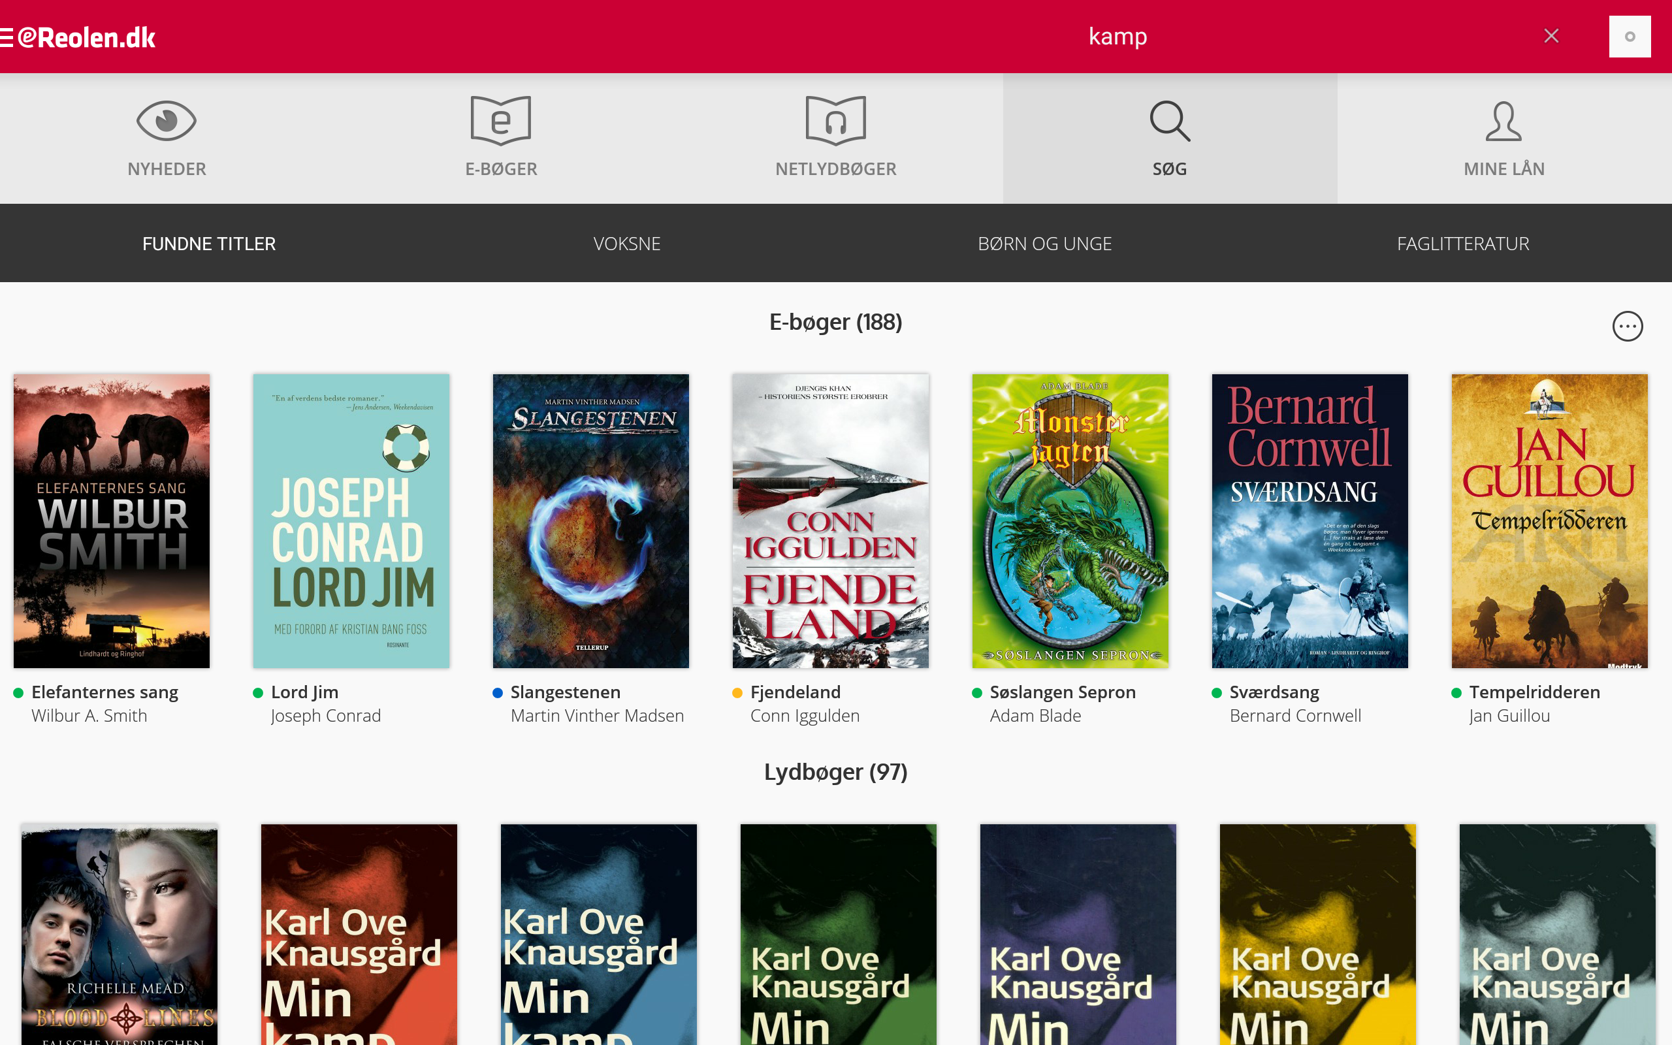Click the white square button in header

1629,37
